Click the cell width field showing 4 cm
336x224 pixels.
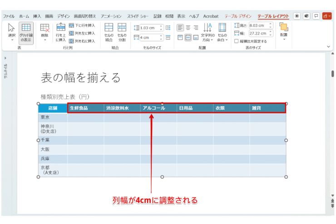[149, 38]
